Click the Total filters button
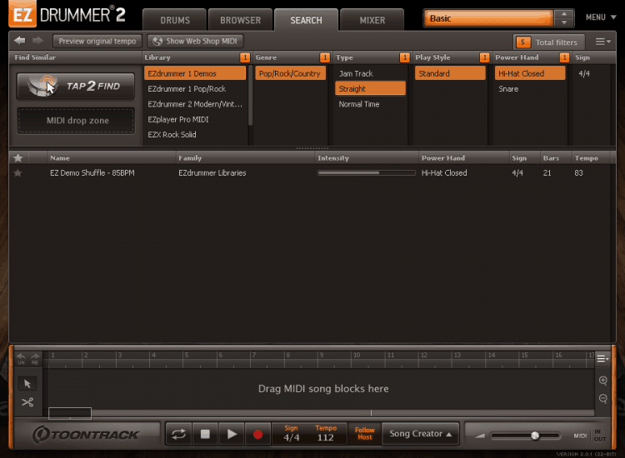The image size is (625, 458). tap(549, 42)
